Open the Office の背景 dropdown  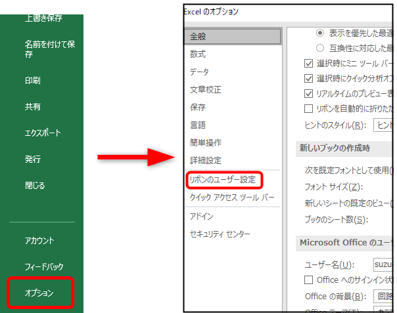click(x=385, y=296)
